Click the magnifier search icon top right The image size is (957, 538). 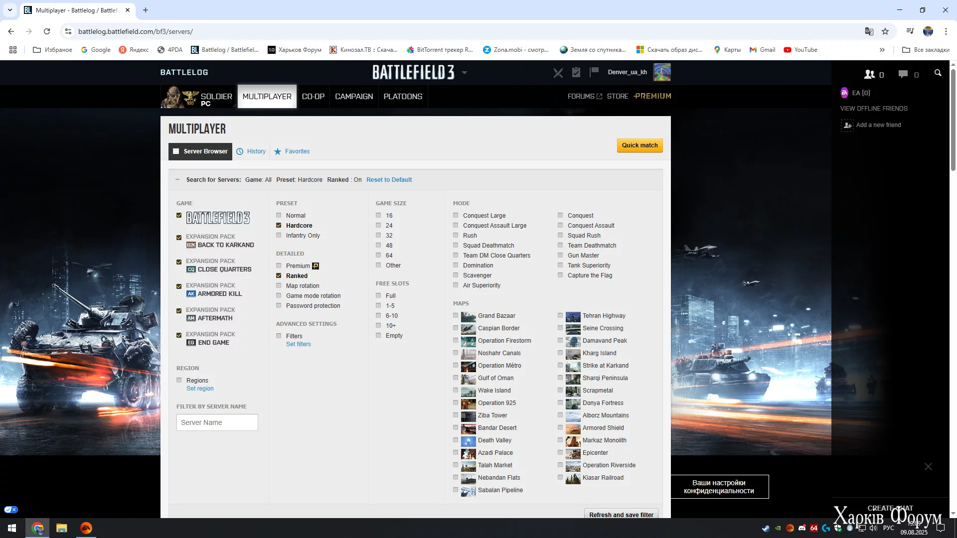[x=938, y=73]
